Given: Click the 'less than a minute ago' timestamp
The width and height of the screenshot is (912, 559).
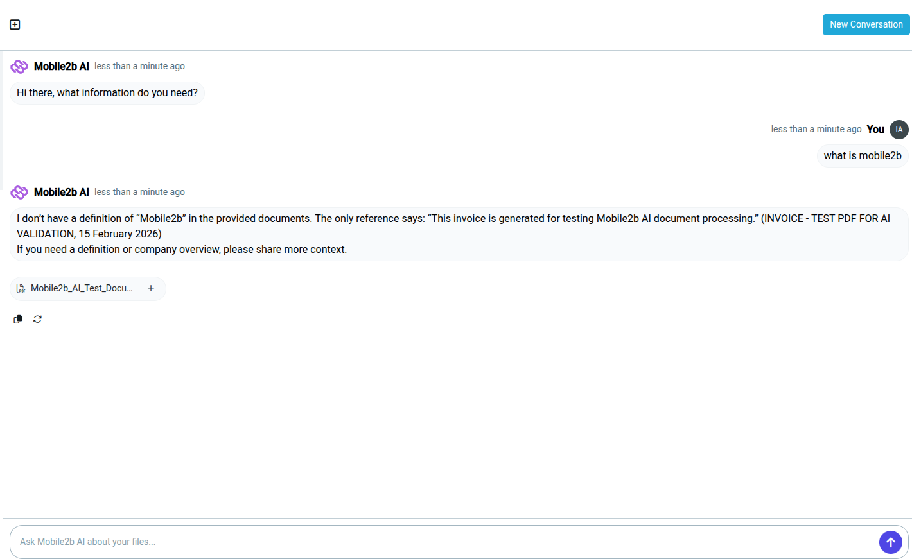Looking at the screenshot, I should (139, 66).
